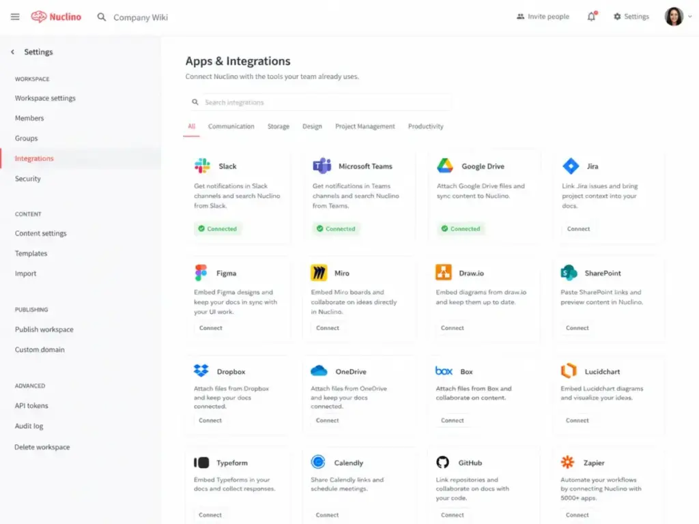Image resolution: width=699 pixels, height=524 pixels.
Task: Switch to the Communication tab
Action: click(x=231, y=126)
